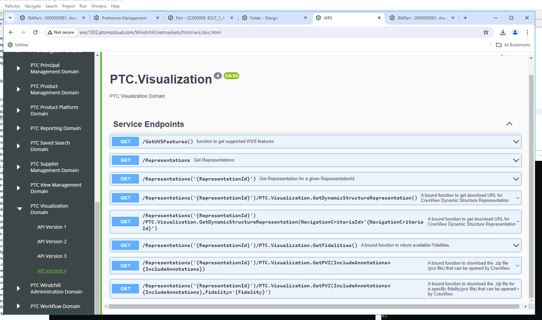The width and height of the screenshot is (542, 320).
Task: Open Run menu in background IDE
Action: tap(83, 6)
